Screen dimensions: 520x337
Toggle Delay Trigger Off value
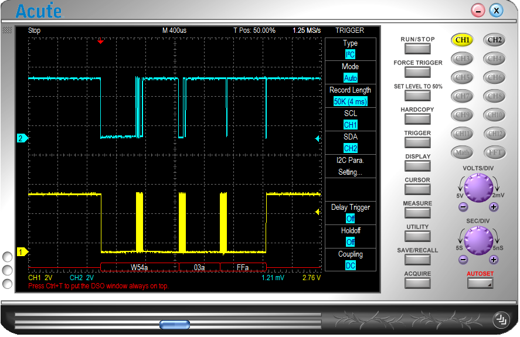click(x=350, y=219)
